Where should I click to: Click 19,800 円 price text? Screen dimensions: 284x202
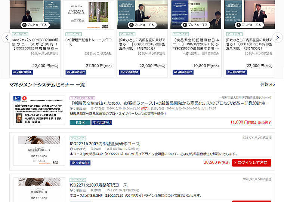[206, 65]
